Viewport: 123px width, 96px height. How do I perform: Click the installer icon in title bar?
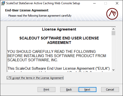click(3, 3)
